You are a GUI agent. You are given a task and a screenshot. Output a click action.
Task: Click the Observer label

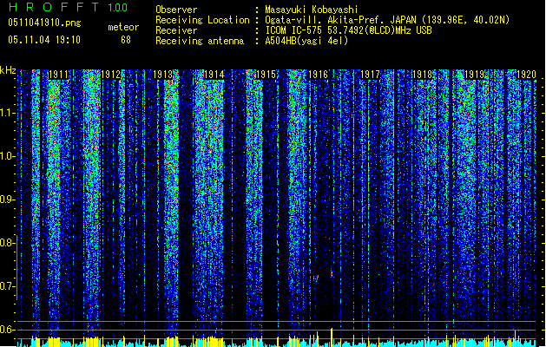176,10
